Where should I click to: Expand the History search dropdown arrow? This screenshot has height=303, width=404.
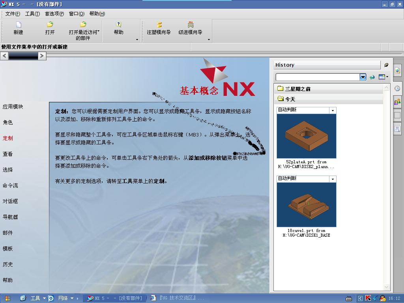click(x=363, y=77)
